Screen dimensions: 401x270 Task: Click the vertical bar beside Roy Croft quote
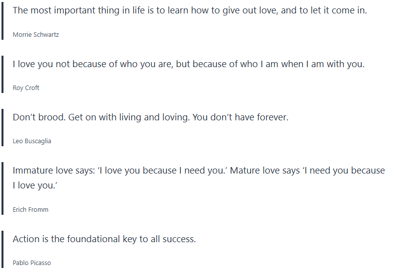point(3,75)
